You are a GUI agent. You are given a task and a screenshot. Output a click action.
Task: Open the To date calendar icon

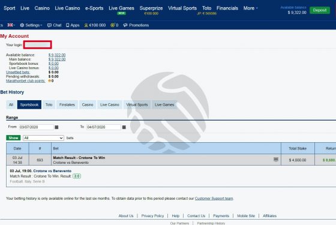[124, 127]
